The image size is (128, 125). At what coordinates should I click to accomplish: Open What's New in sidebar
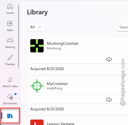click(10, 83)
